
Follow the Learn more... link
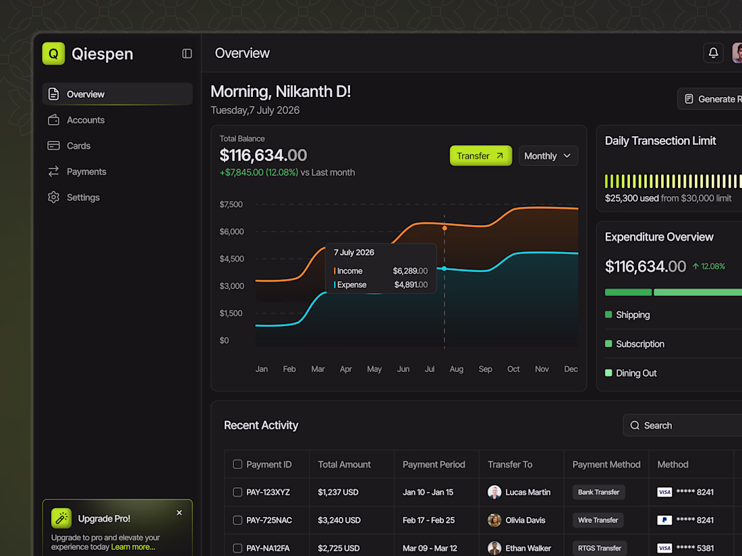(x=133, y=547)
